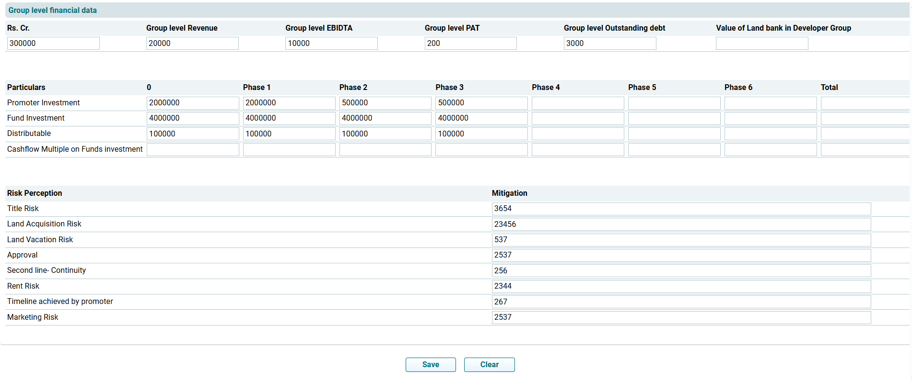Edit the Group level EBIDTA field

pos(331,44)
